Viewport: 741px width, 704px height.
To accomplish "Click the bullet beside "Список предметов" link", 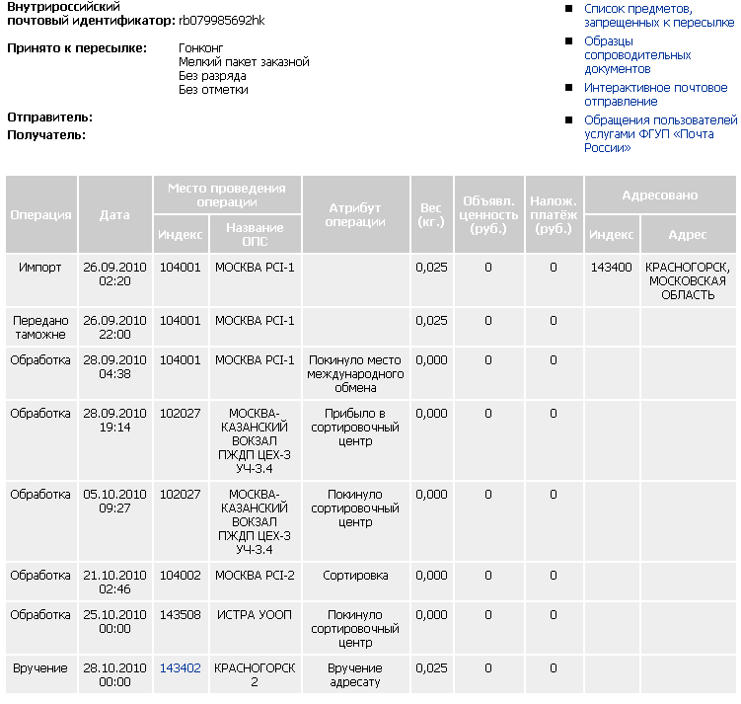I will click(x=569, y=9).
